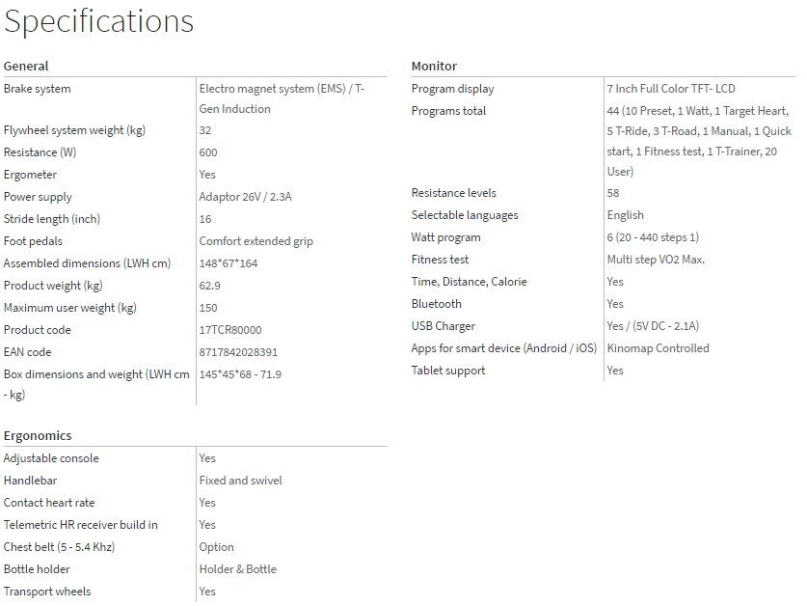Select the Kinomap Controlled value
807x606 pixels.
(x=658, y=348)
